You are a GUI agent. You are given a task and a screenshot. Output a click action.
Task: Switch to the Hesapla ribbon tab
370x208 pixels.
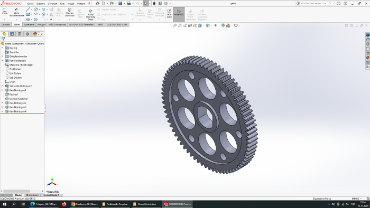coord(42,24)
